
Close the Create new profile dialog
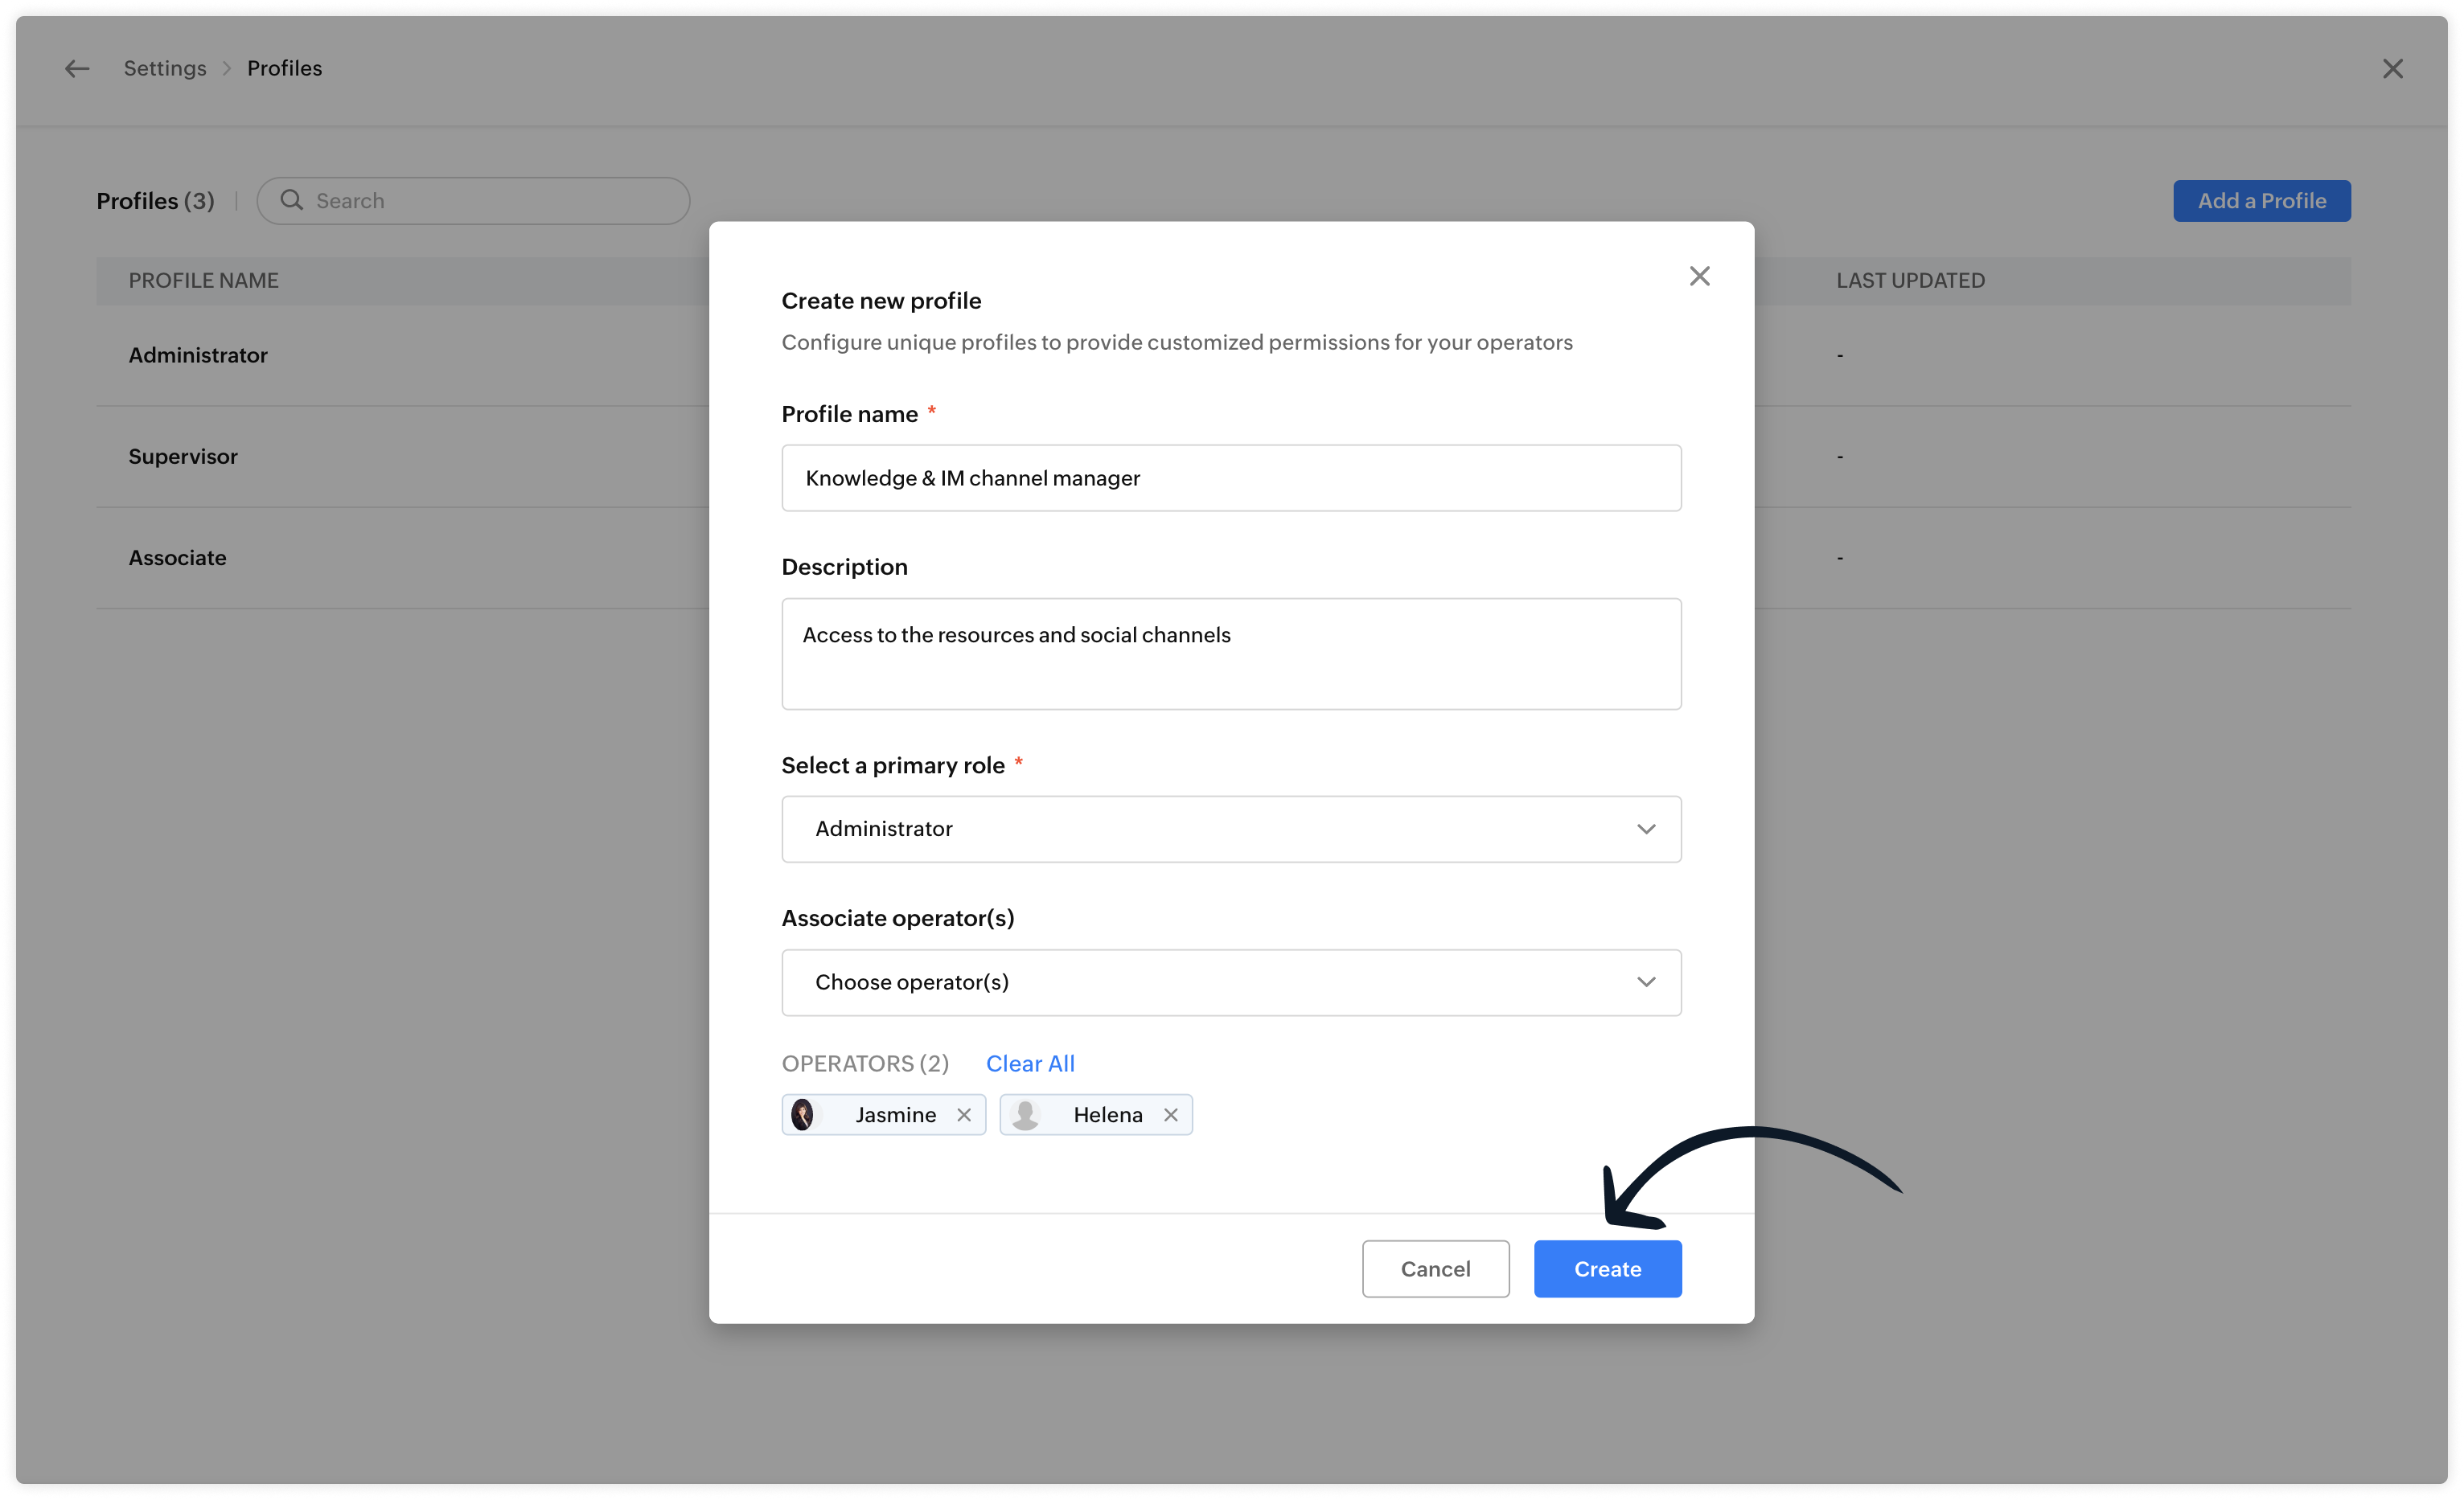point(1699,276)
